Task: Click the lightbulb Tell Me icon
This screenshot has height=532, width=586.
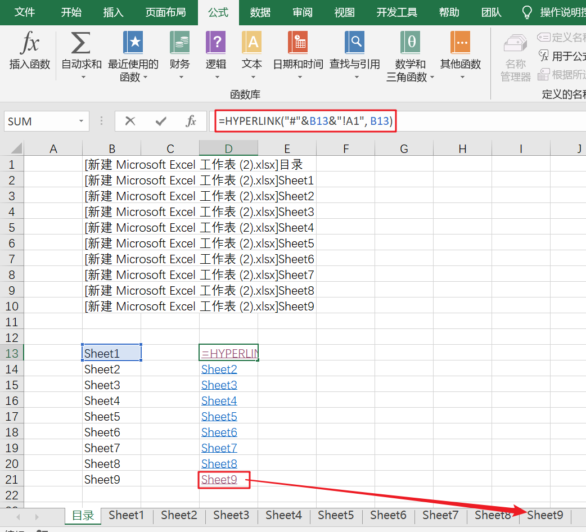Action: (x=527, y=12)
